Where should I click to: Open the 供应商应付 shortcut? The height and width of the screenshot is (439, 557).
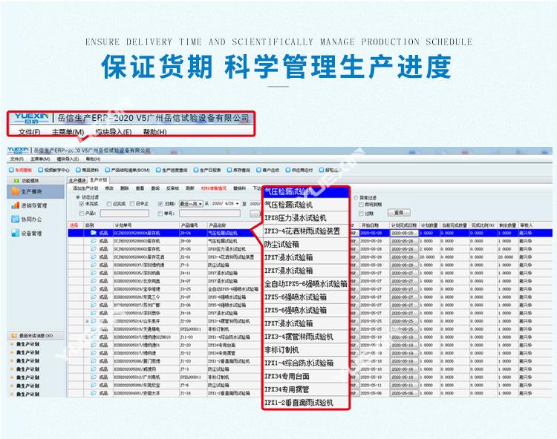pos(288,171)
